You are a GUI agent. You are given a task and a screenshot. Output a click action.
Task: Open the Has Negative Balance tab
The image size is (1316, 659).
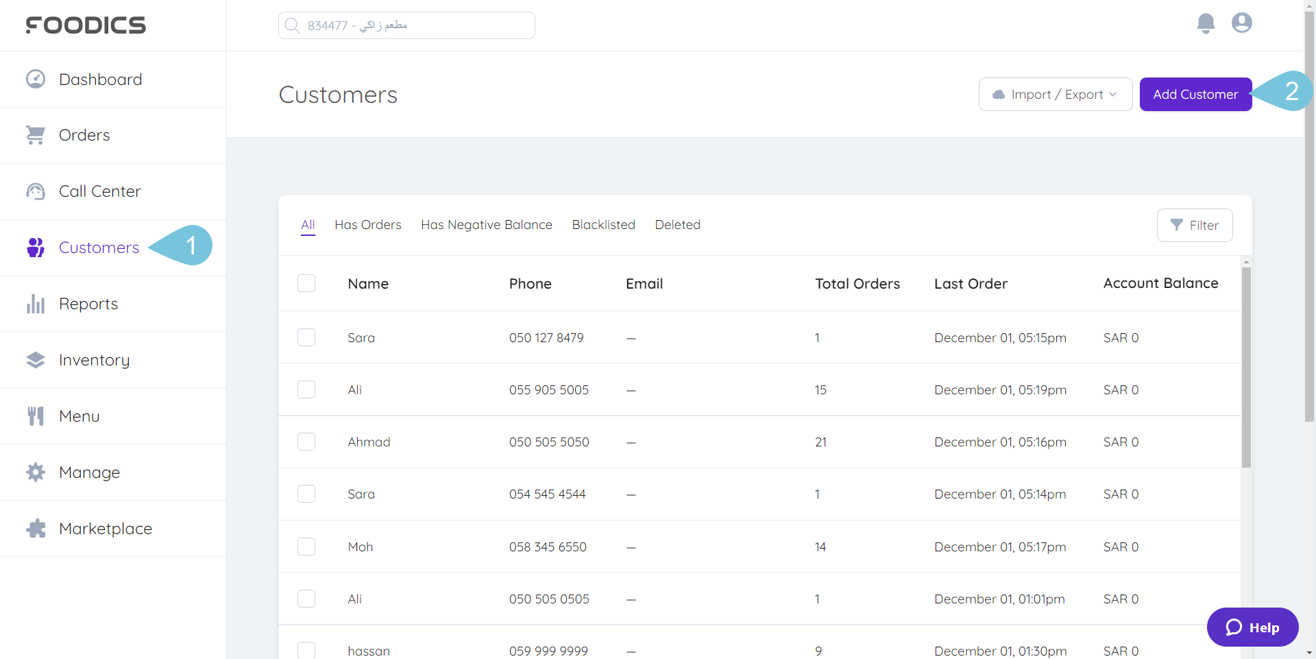click(486, 224)
